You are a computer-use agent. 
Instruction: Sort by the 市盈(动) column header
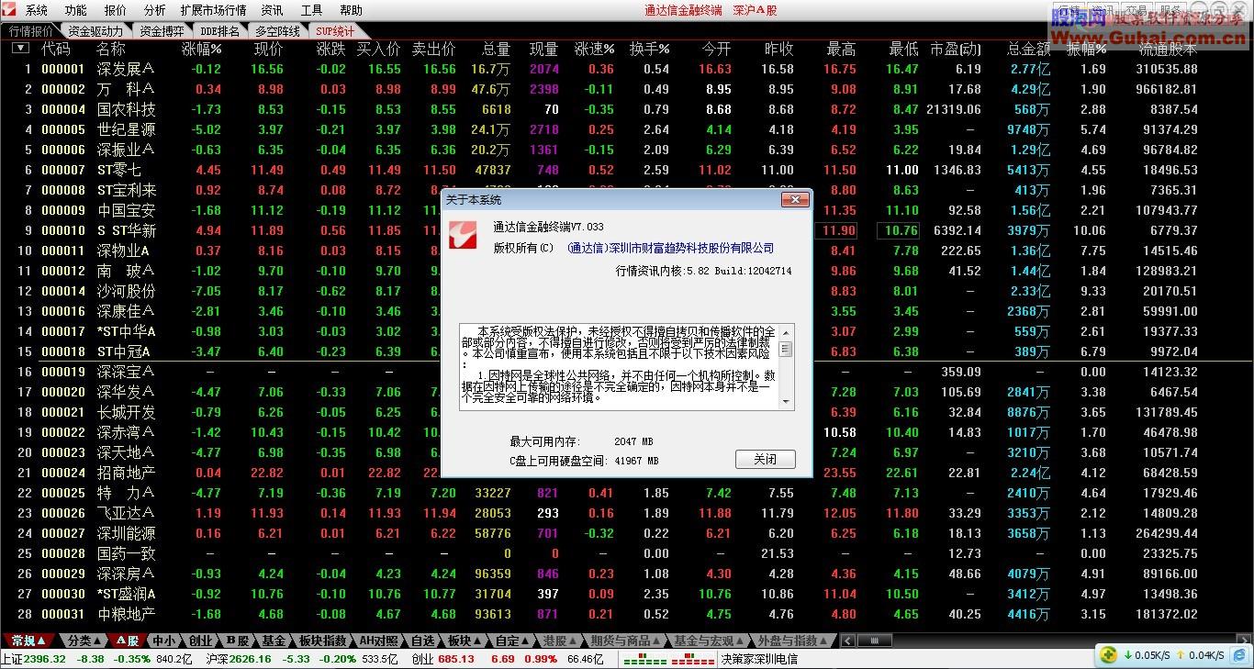956,49
